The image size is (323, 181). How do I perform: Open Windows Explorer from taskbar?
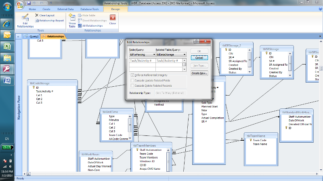tap(7, 58)
